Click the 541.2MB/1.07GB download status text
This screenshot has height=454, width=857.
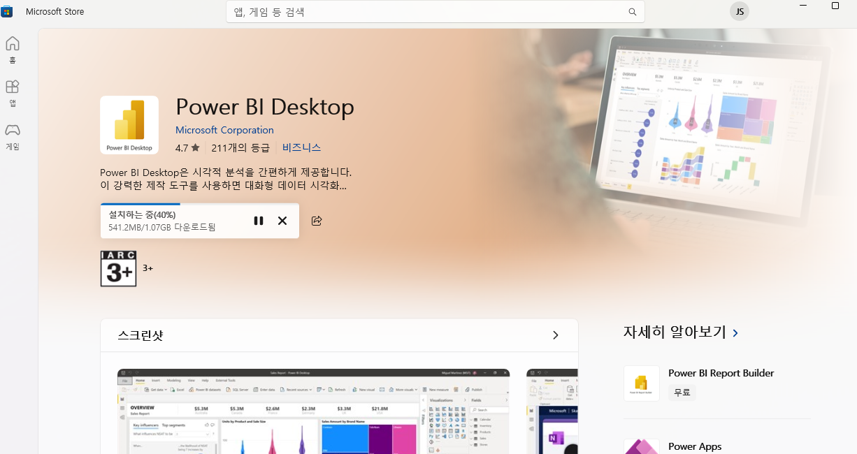click(162, 228)
